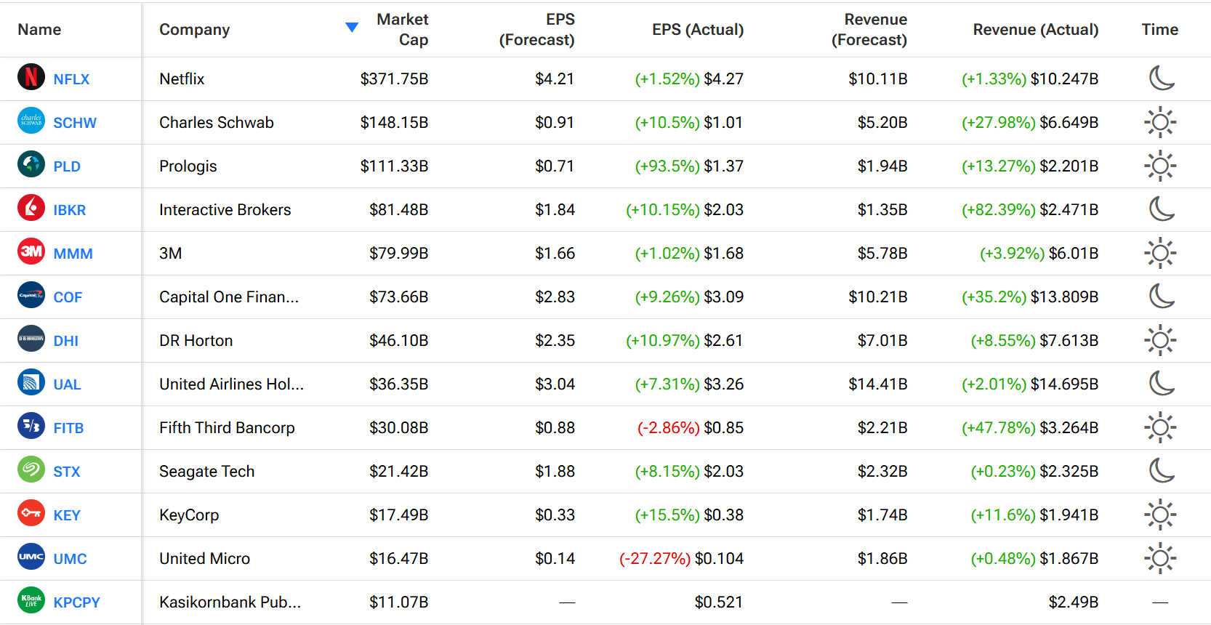
Task: Open the FITB ticker link
Action: (x=68, y=428)
